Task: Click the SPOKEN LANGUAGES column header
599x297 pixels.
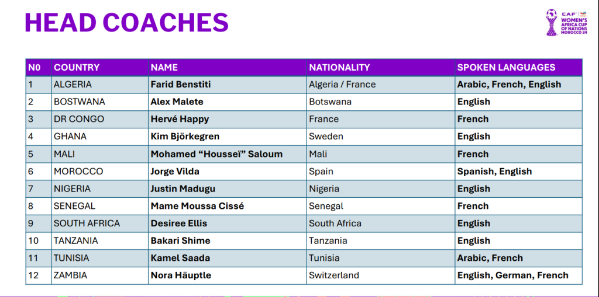Action: point(518,68)
